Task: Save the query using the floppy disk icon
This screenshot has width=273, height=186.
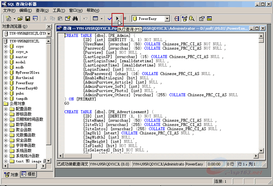Action: pos(28,19)
